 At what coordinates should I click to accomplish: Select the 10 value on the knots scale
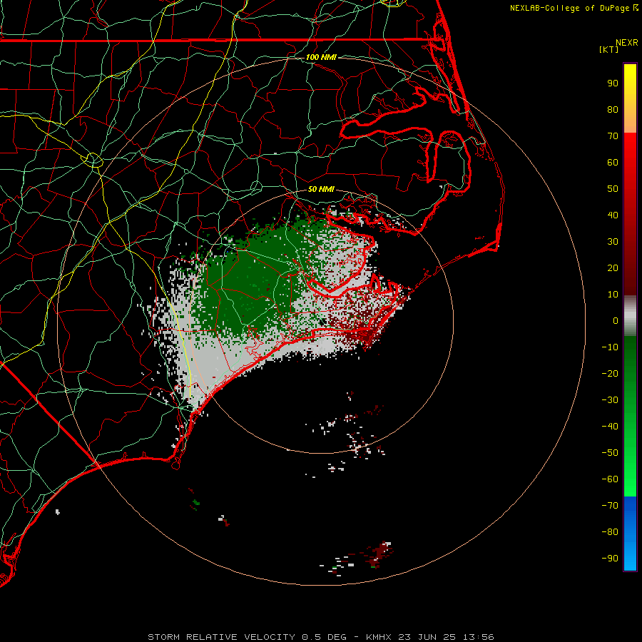coord(613,295)
